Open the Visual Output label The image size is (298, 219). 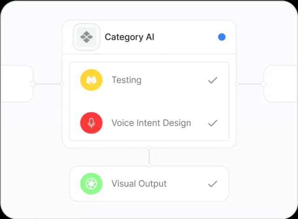[x=139, y=184]
